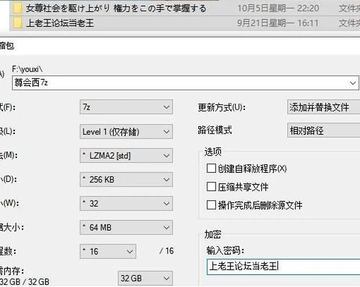Toggle 压缩共享文件 checkbox
360x287 pixels.
tap(211, 187)
